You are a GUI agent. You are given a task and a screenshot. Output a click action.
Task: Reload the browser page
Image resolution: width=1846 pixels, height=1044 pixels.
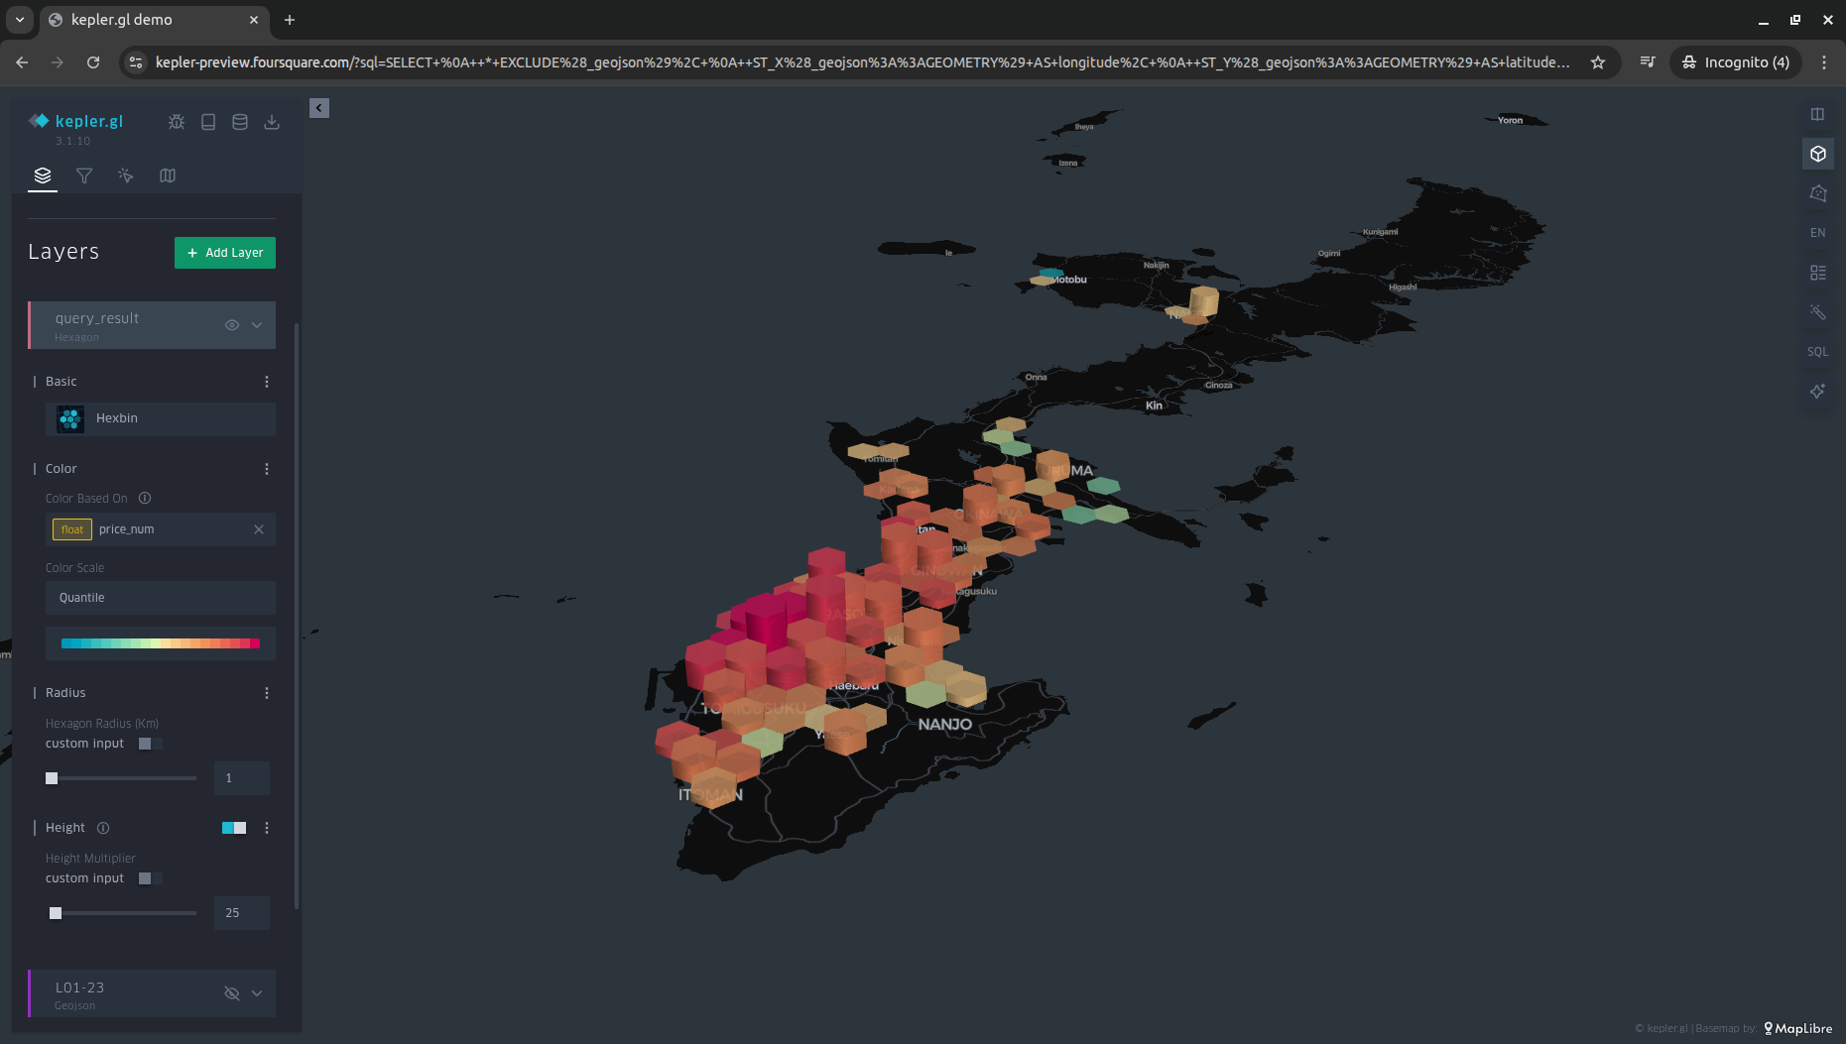pyautogui.click(x=93, y=62)
